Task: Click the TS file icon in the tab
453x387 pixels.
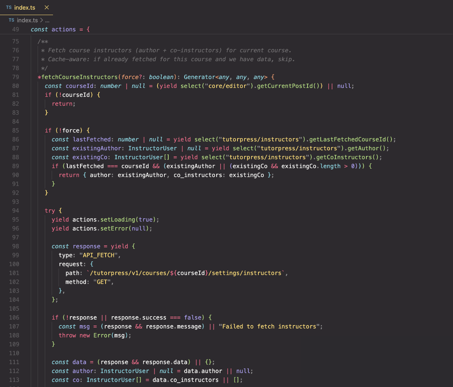Action: (9, 8)
